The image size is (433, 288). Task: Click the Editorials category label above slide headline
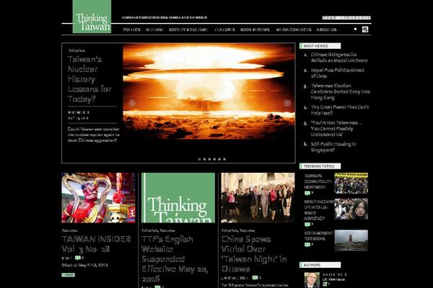(x=76, y=50)
